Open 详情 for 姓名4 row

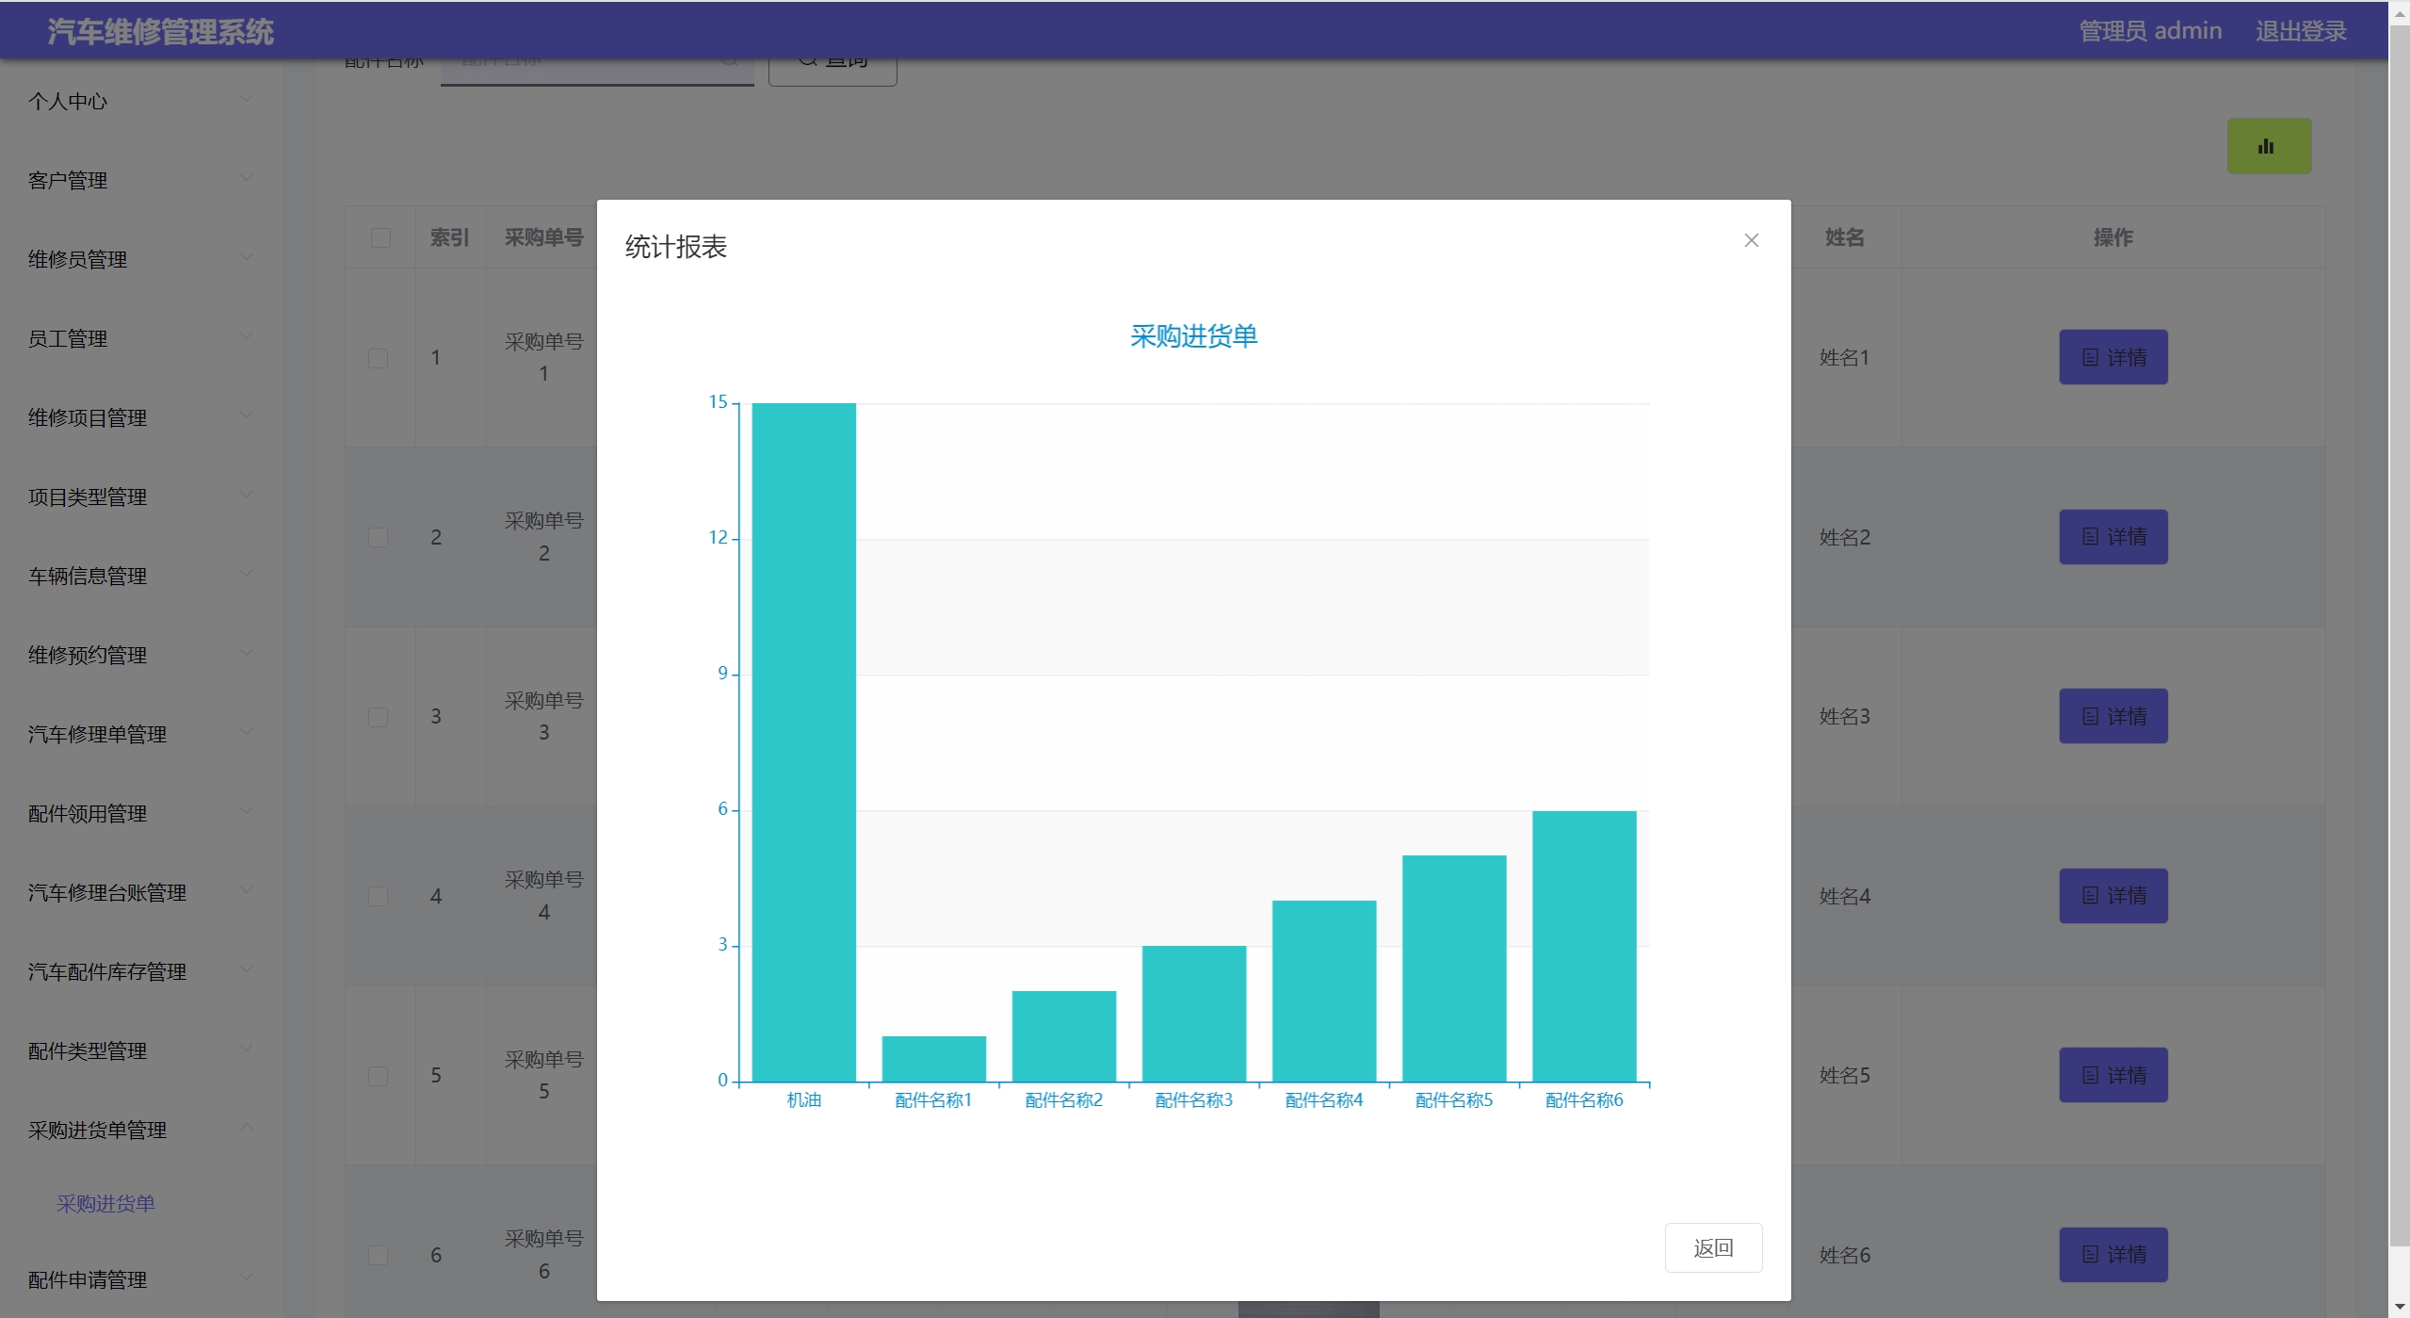pyautogui.click(x=2112, y=896)
